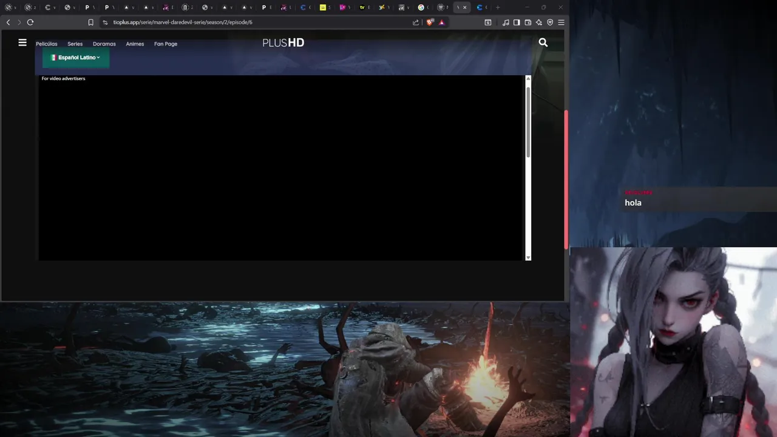
Task: Visit the Fan Page link
Action: 166,44
